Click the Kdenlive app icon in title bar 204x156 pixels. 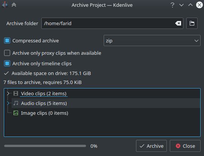tap(5, 5)
